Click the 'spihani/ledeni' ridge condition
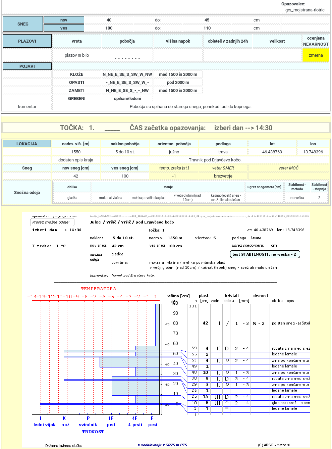The height and width of the screenshot is (449, 332). tap(127, 99)
